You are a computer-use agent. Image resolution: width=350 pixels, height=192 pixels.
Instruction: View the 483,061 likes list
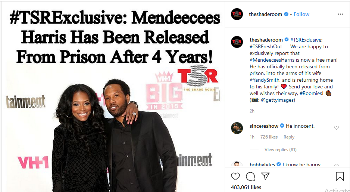coord(246,187)
